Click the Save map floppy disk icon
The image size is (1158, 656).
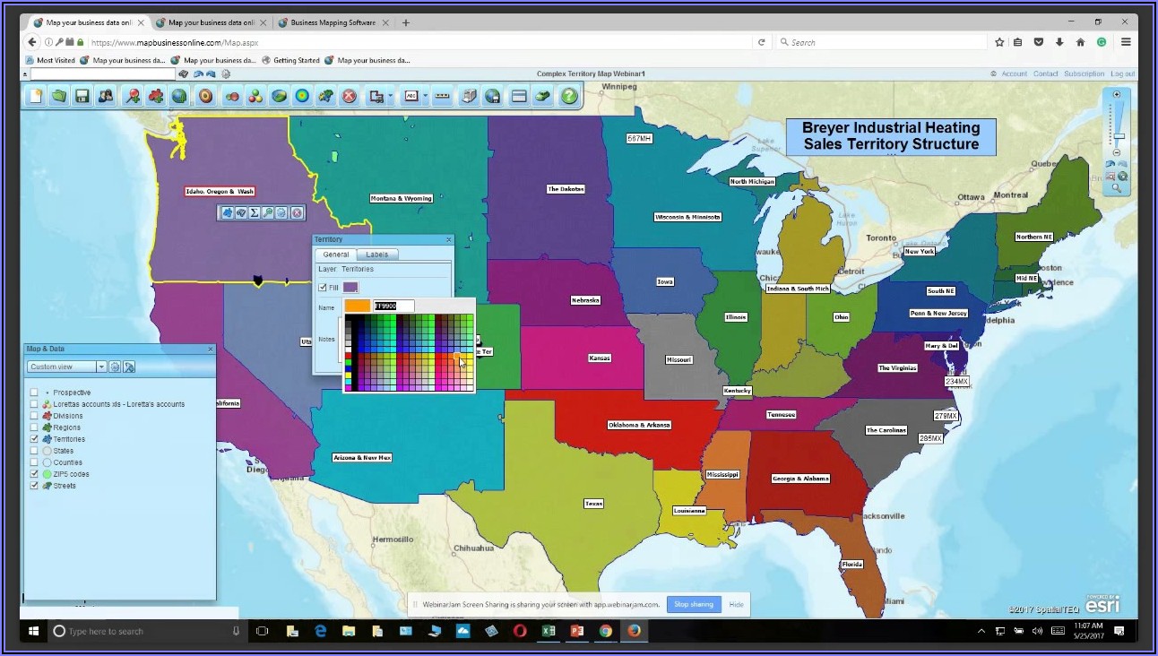tap(82, 96)
